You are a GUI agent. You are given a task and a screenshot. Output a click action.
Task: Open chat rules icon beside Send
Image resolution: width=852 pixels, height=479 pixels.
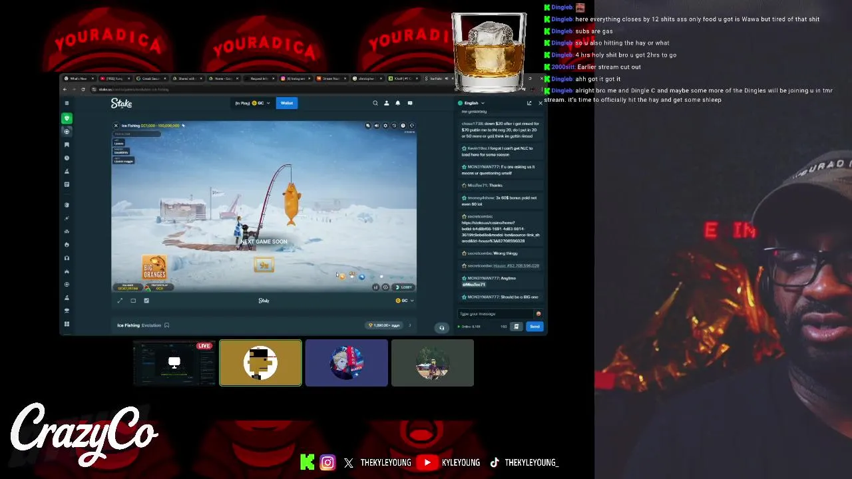pyautogui.click(x=516, y=326)
